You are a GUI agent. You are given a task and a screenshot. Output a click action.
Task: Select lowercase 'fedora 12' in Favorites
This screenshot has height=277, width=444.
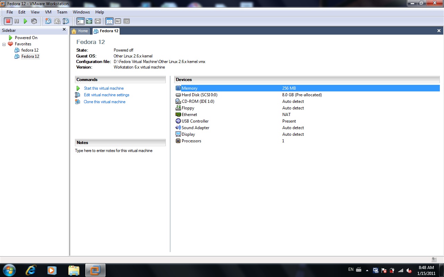click(30, 50)
